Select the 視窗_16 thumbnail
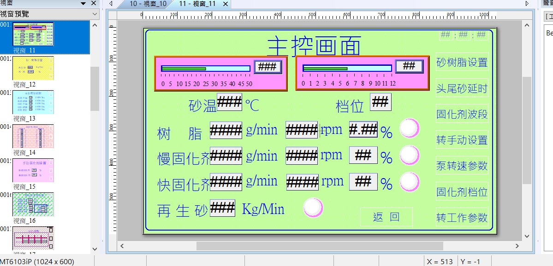Viewport: 553px width, 266px height. (33, 204)
